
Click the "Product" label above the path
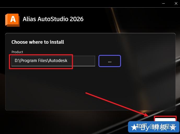click(x=17, y=52)
